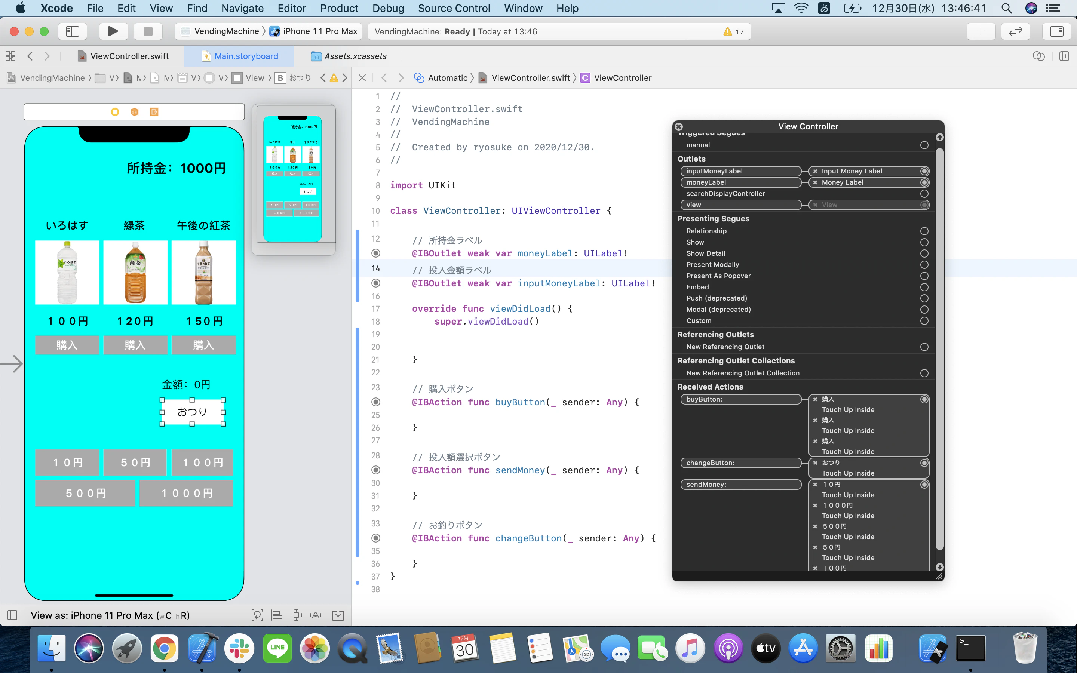
Task: Disconnect the Input Money Label outlet
Action: tap(815, 171)
